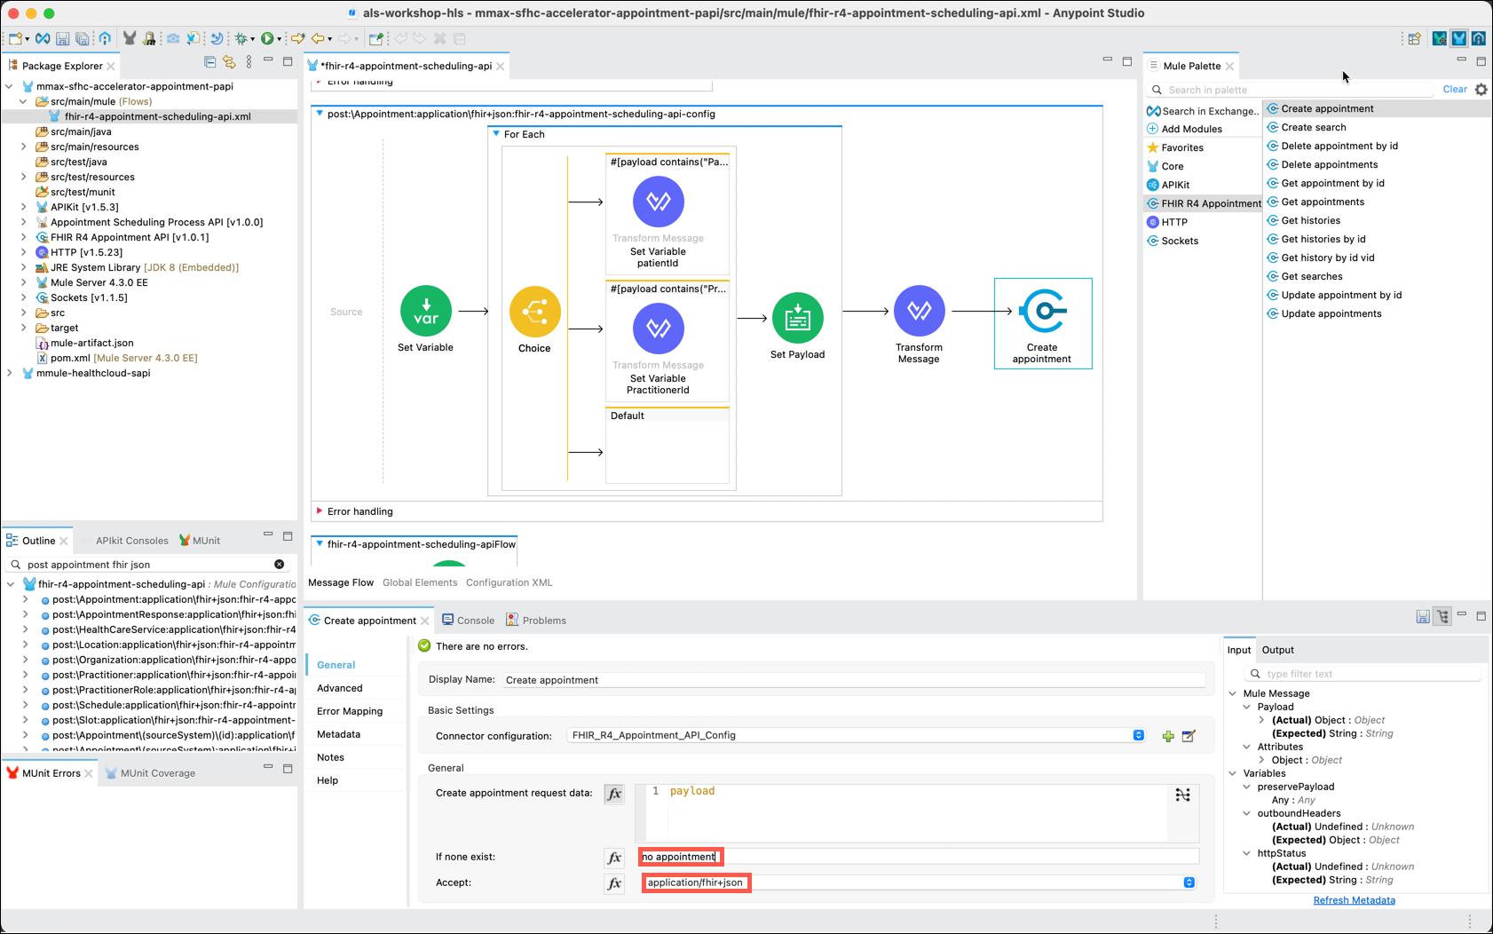Open the New wizard toolbar icon

tap(15, 39)
